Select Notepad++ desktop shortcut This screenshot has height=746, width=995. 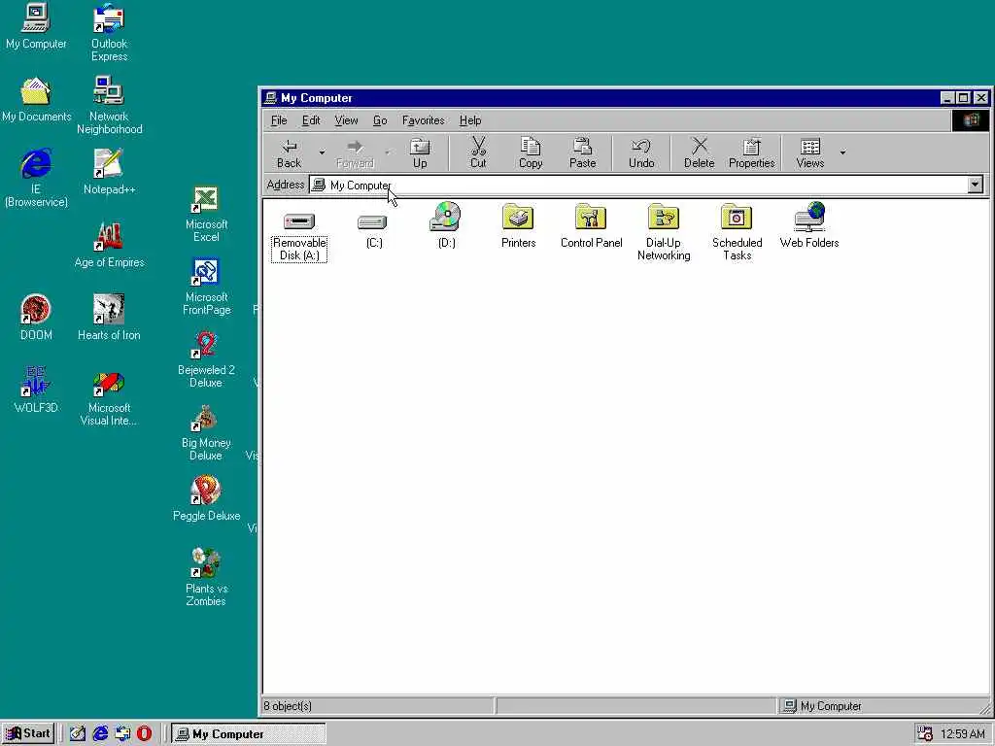click(109, 171)
